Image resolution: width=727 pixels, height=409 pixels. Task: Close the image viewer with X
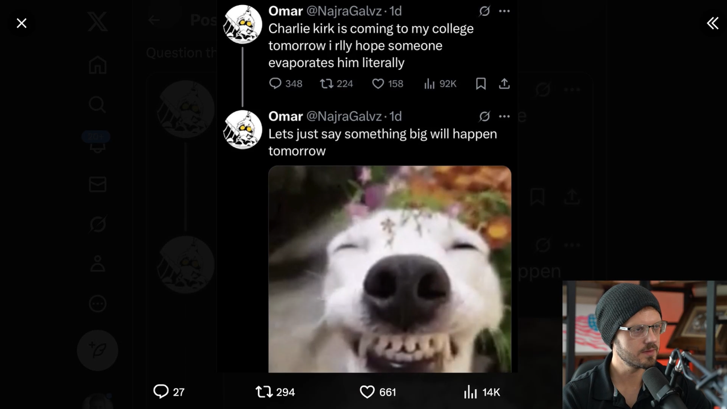22,23
